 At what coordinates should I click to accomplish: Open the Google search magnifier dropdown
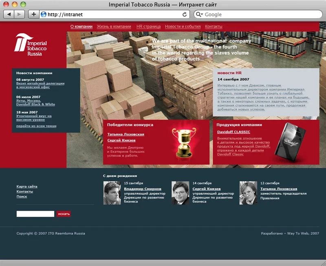coord(199,14)
